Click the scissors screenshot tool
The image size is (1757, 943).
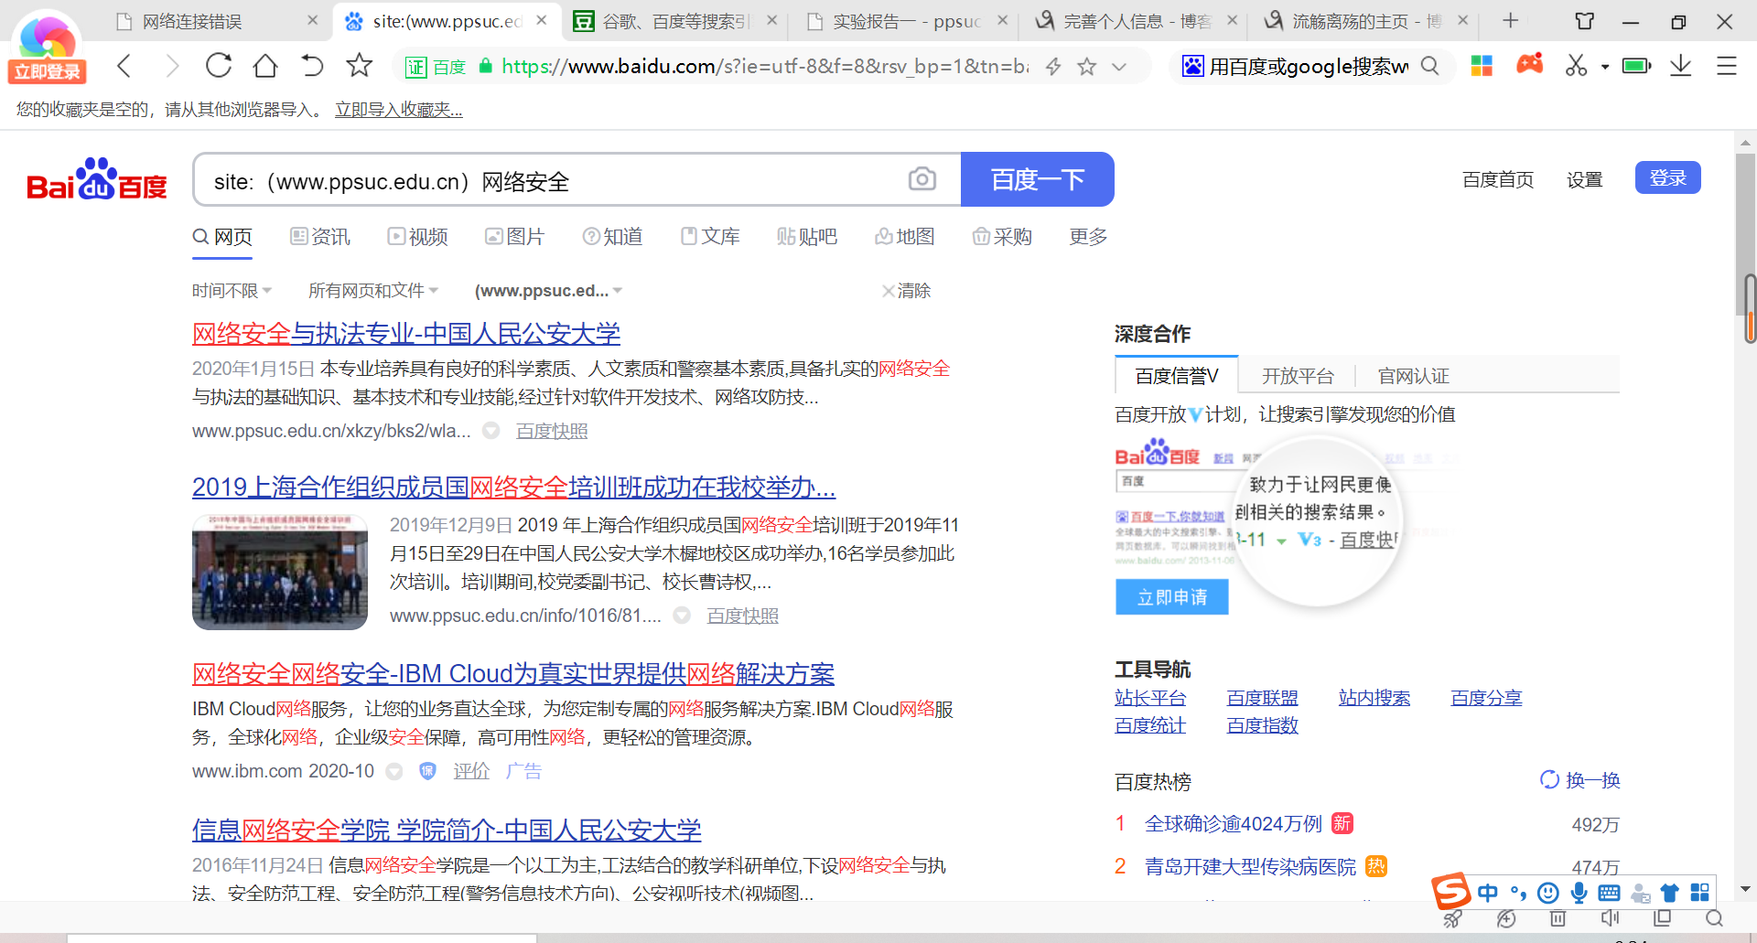[1576, 66]
